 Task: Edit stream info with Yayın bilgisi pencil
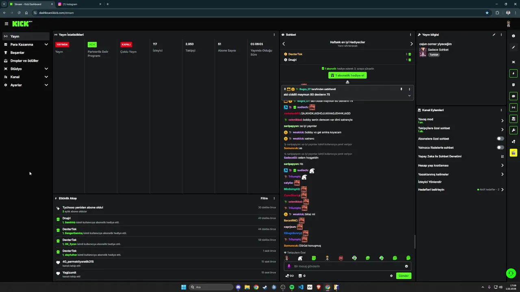pyautogui.click(x=494, y=35)
